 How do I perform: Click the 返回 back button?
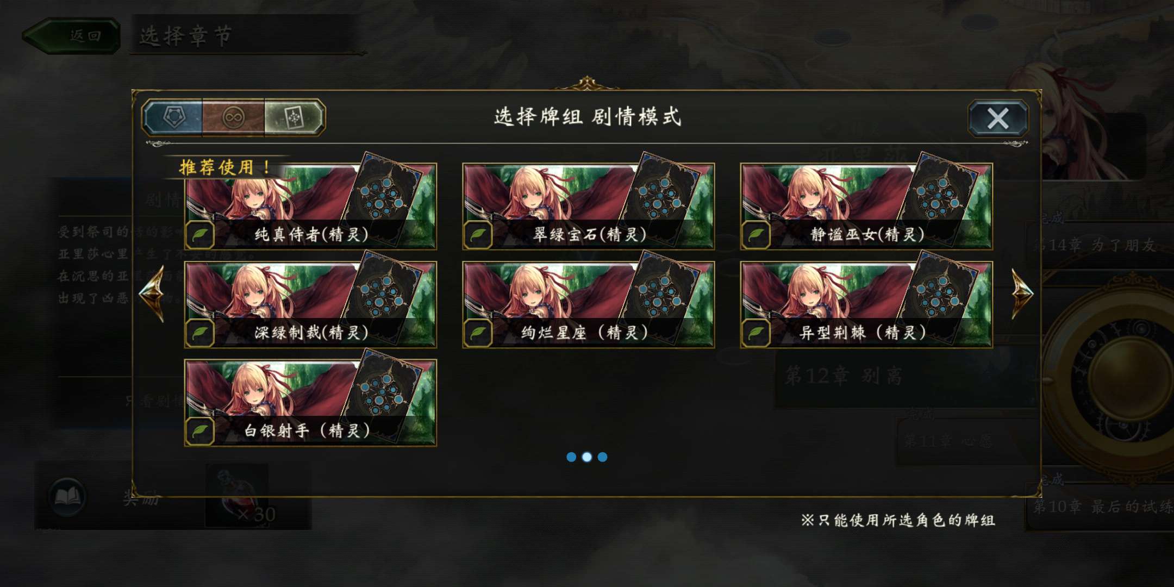tap(72, 36)
